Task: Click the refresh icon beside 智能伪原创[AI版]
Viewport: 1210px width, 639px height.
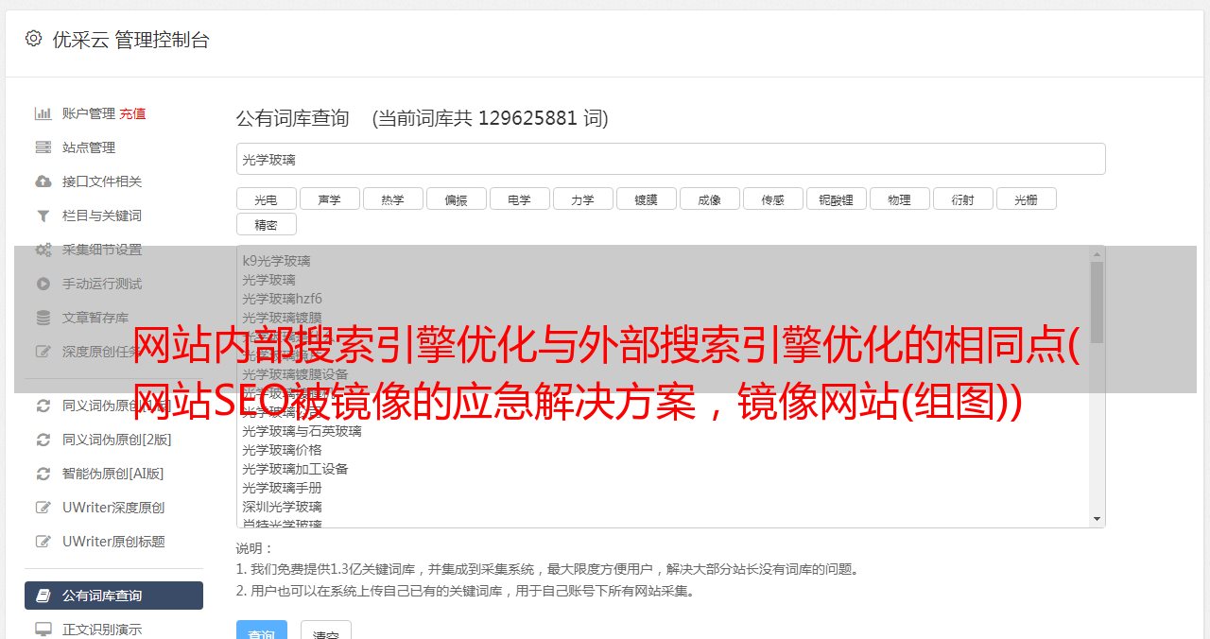Action: tap(43, 474)
